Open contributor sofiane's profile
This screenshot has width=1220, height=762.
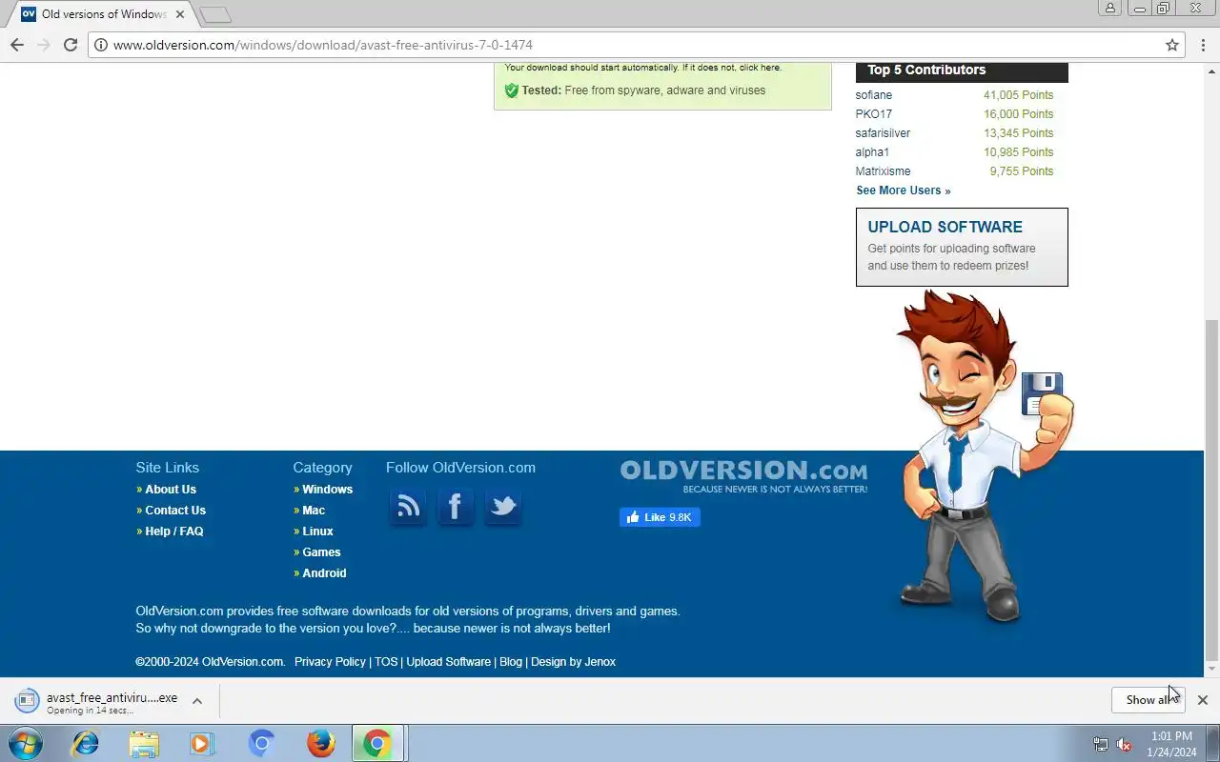[x=874, y=95]
